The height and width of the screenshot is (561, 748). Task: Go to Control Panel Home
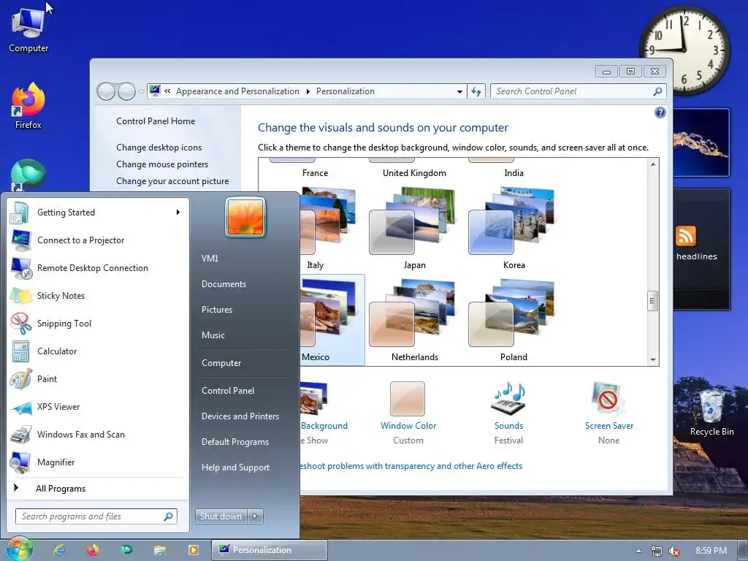pos(156,121)
